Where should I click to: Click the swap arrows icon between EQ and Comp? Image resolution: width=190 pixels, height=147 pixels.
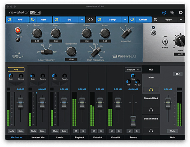91,20
